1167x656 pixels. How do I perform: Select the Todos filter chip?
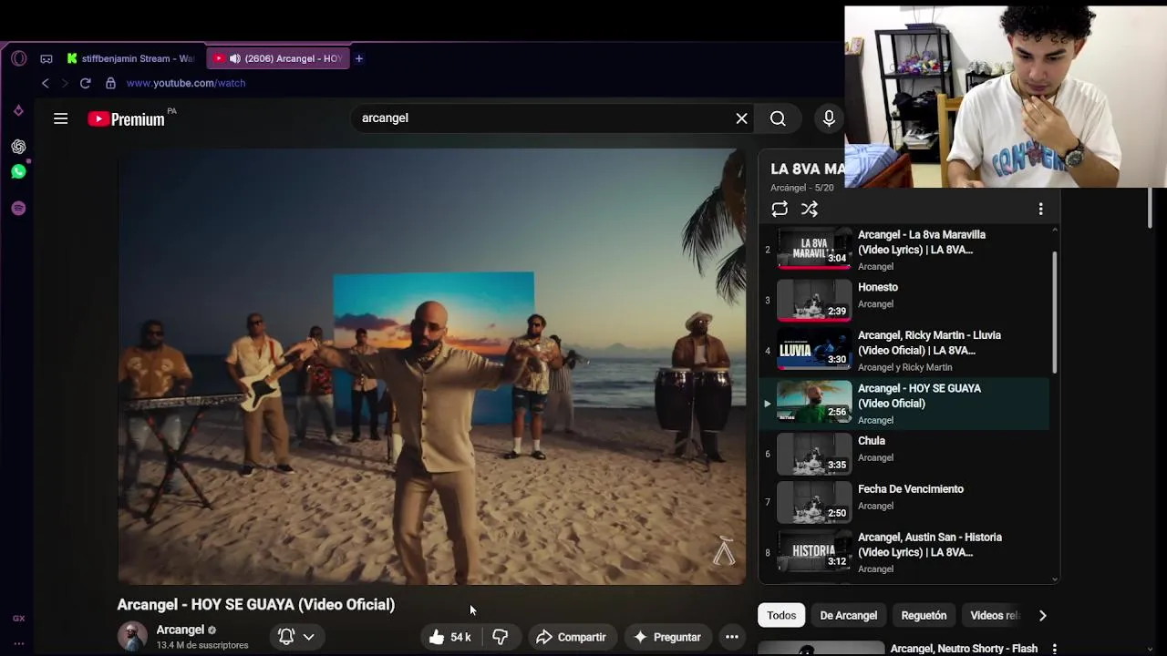[781, 615]
